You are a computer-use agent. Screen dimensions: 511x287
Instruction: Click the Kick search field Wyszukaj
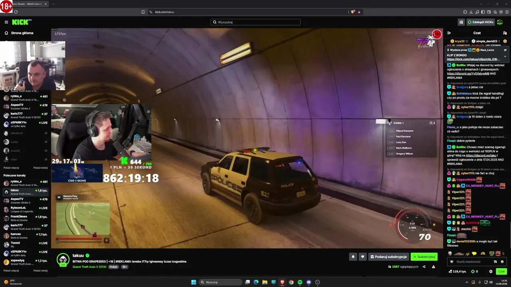pos(255,22)
